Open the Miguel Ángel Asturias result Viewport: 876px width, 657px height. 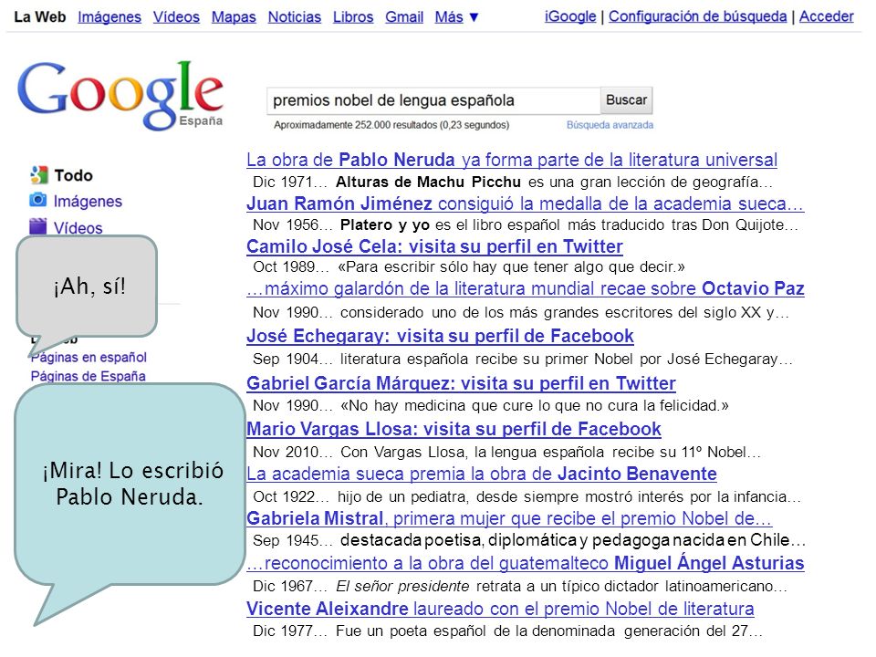[x=526, y=563]
